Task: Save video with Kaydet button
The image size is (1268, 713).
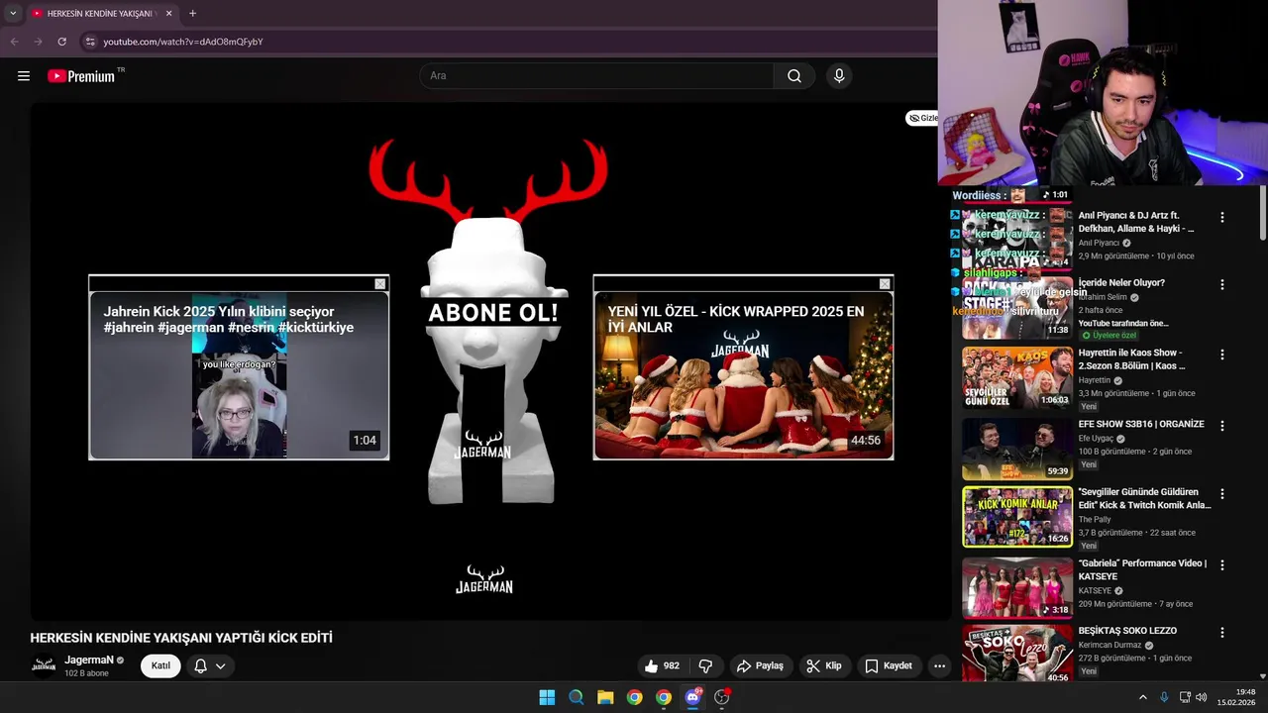Action: click(889, 665)
